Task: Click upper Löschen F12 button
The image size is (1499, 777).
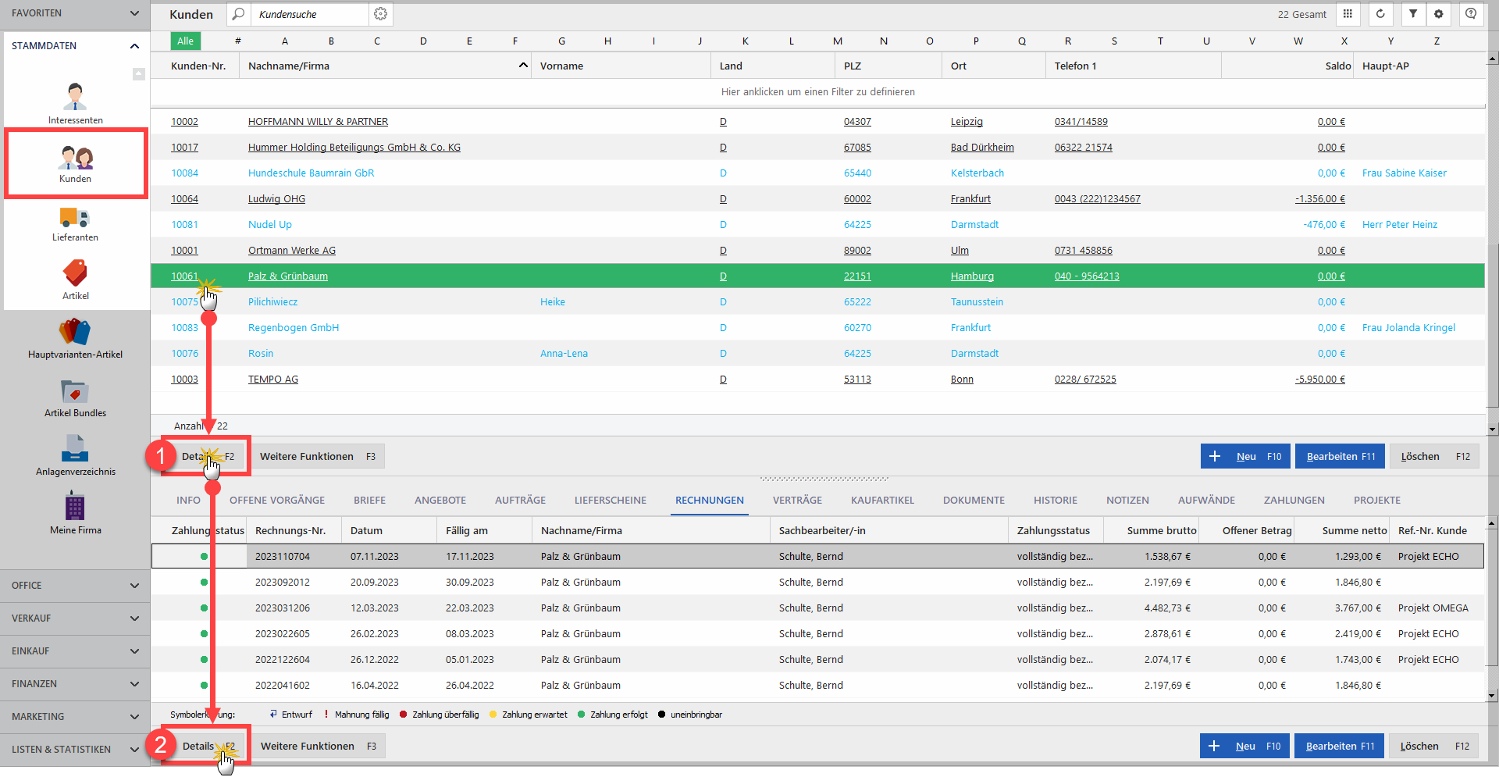Action: coord(1435,457)
